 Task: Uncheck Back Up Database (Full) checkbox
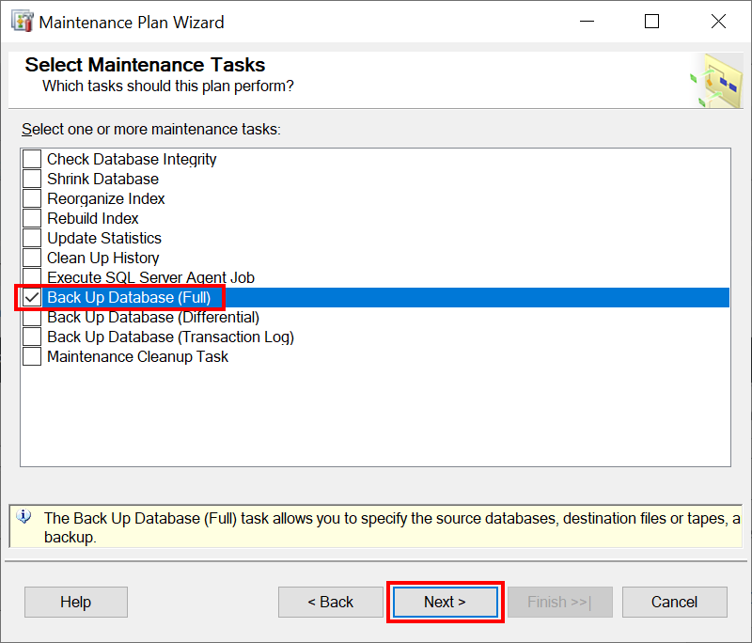(32, 297)
